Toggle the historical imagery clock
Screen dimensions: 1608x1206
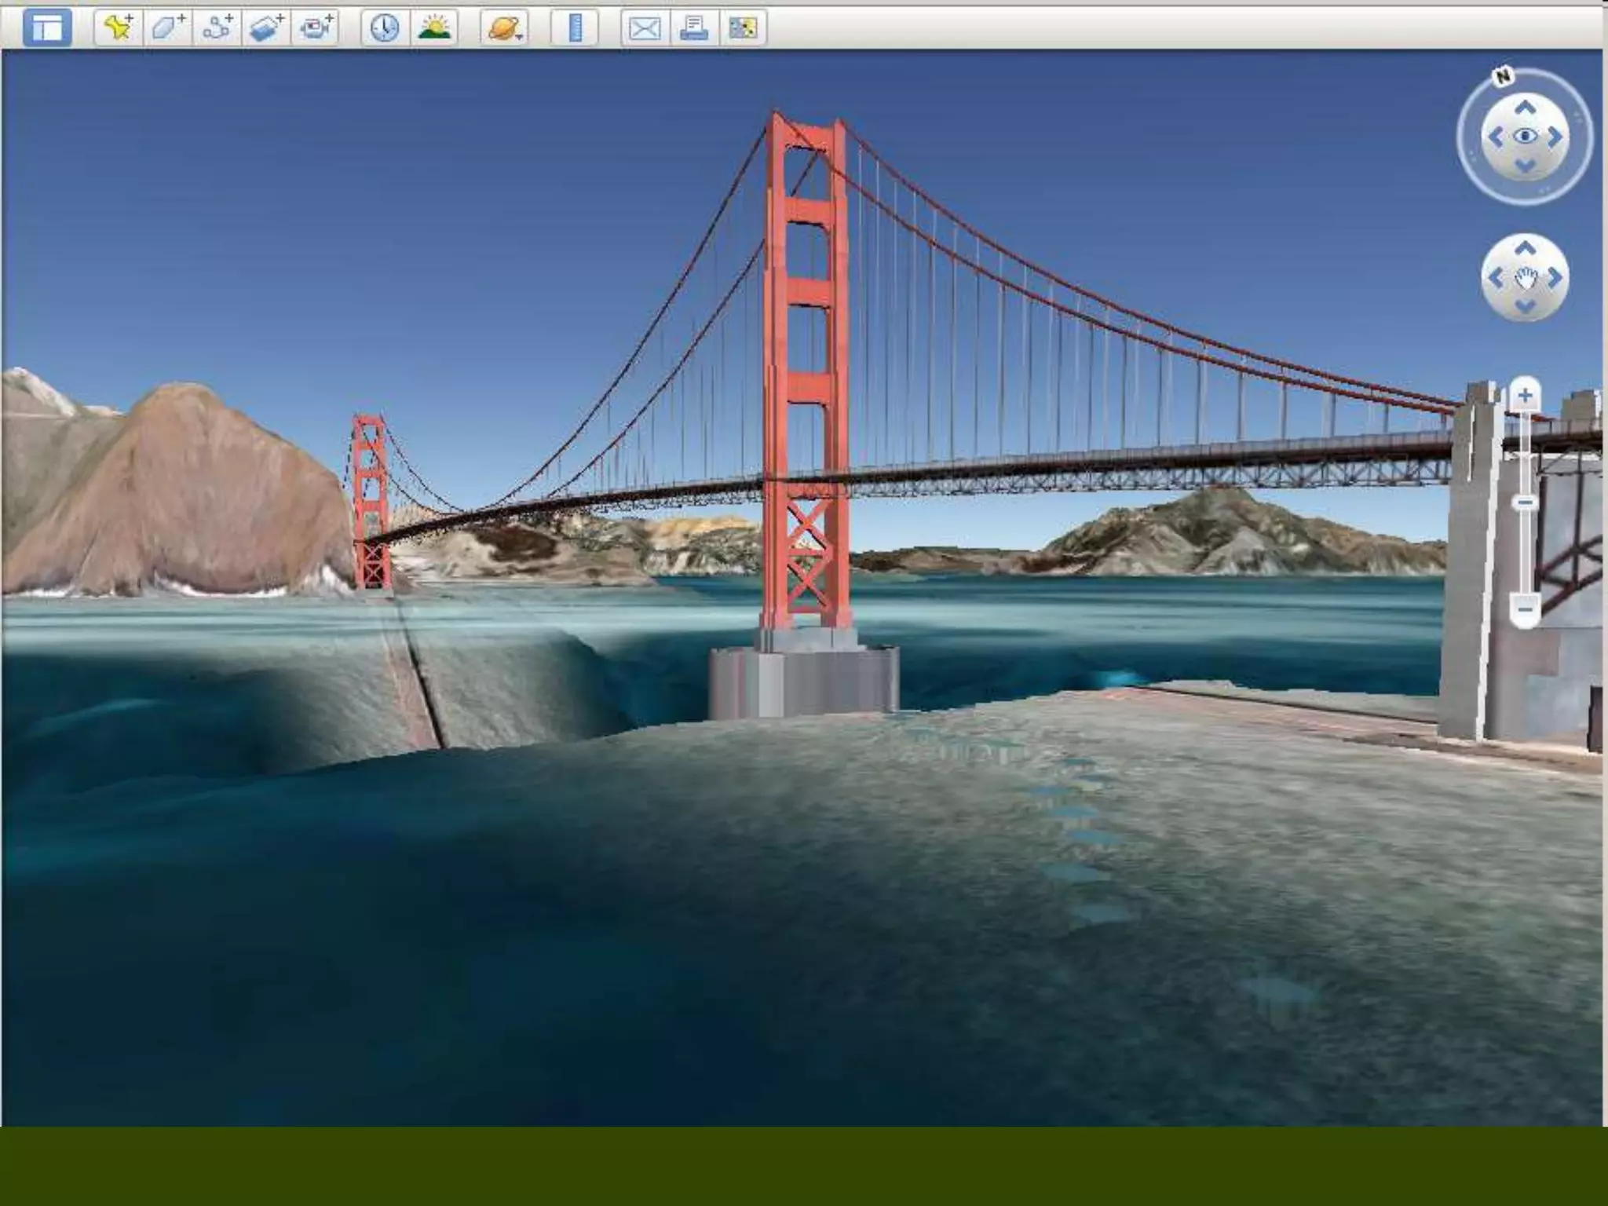pos(385,29)
